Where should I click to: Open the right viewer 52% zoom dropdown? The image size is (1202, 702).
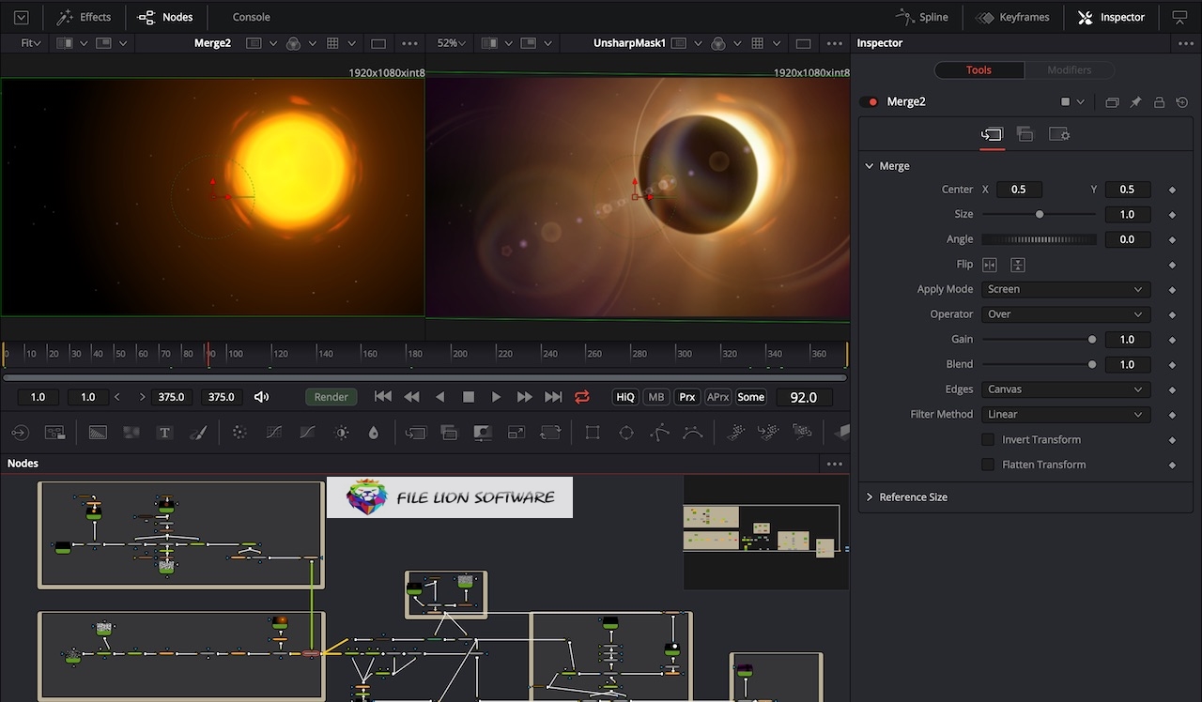[452, 43]
